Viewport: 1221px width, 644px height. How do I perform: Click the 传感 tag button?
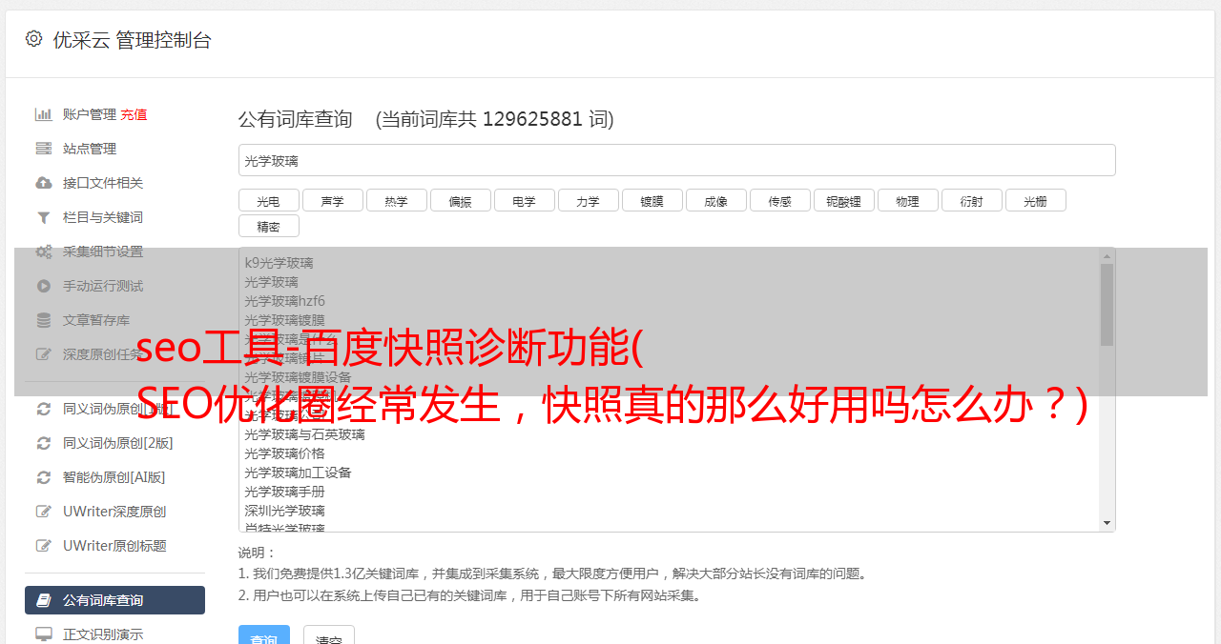point(779,200)
